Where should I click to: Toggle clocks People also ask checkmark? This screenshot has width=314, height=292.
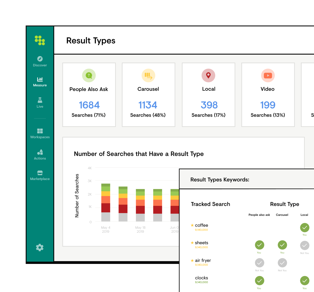260,281
